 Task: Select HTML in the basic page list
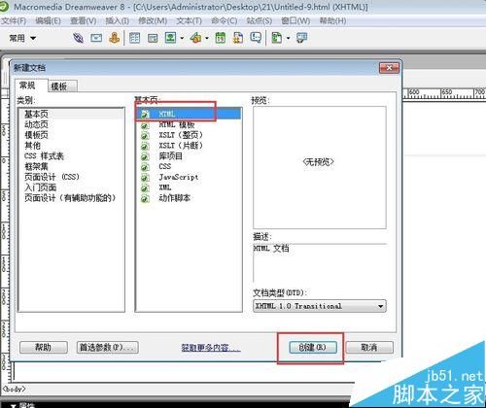click(x=189, y=114)
